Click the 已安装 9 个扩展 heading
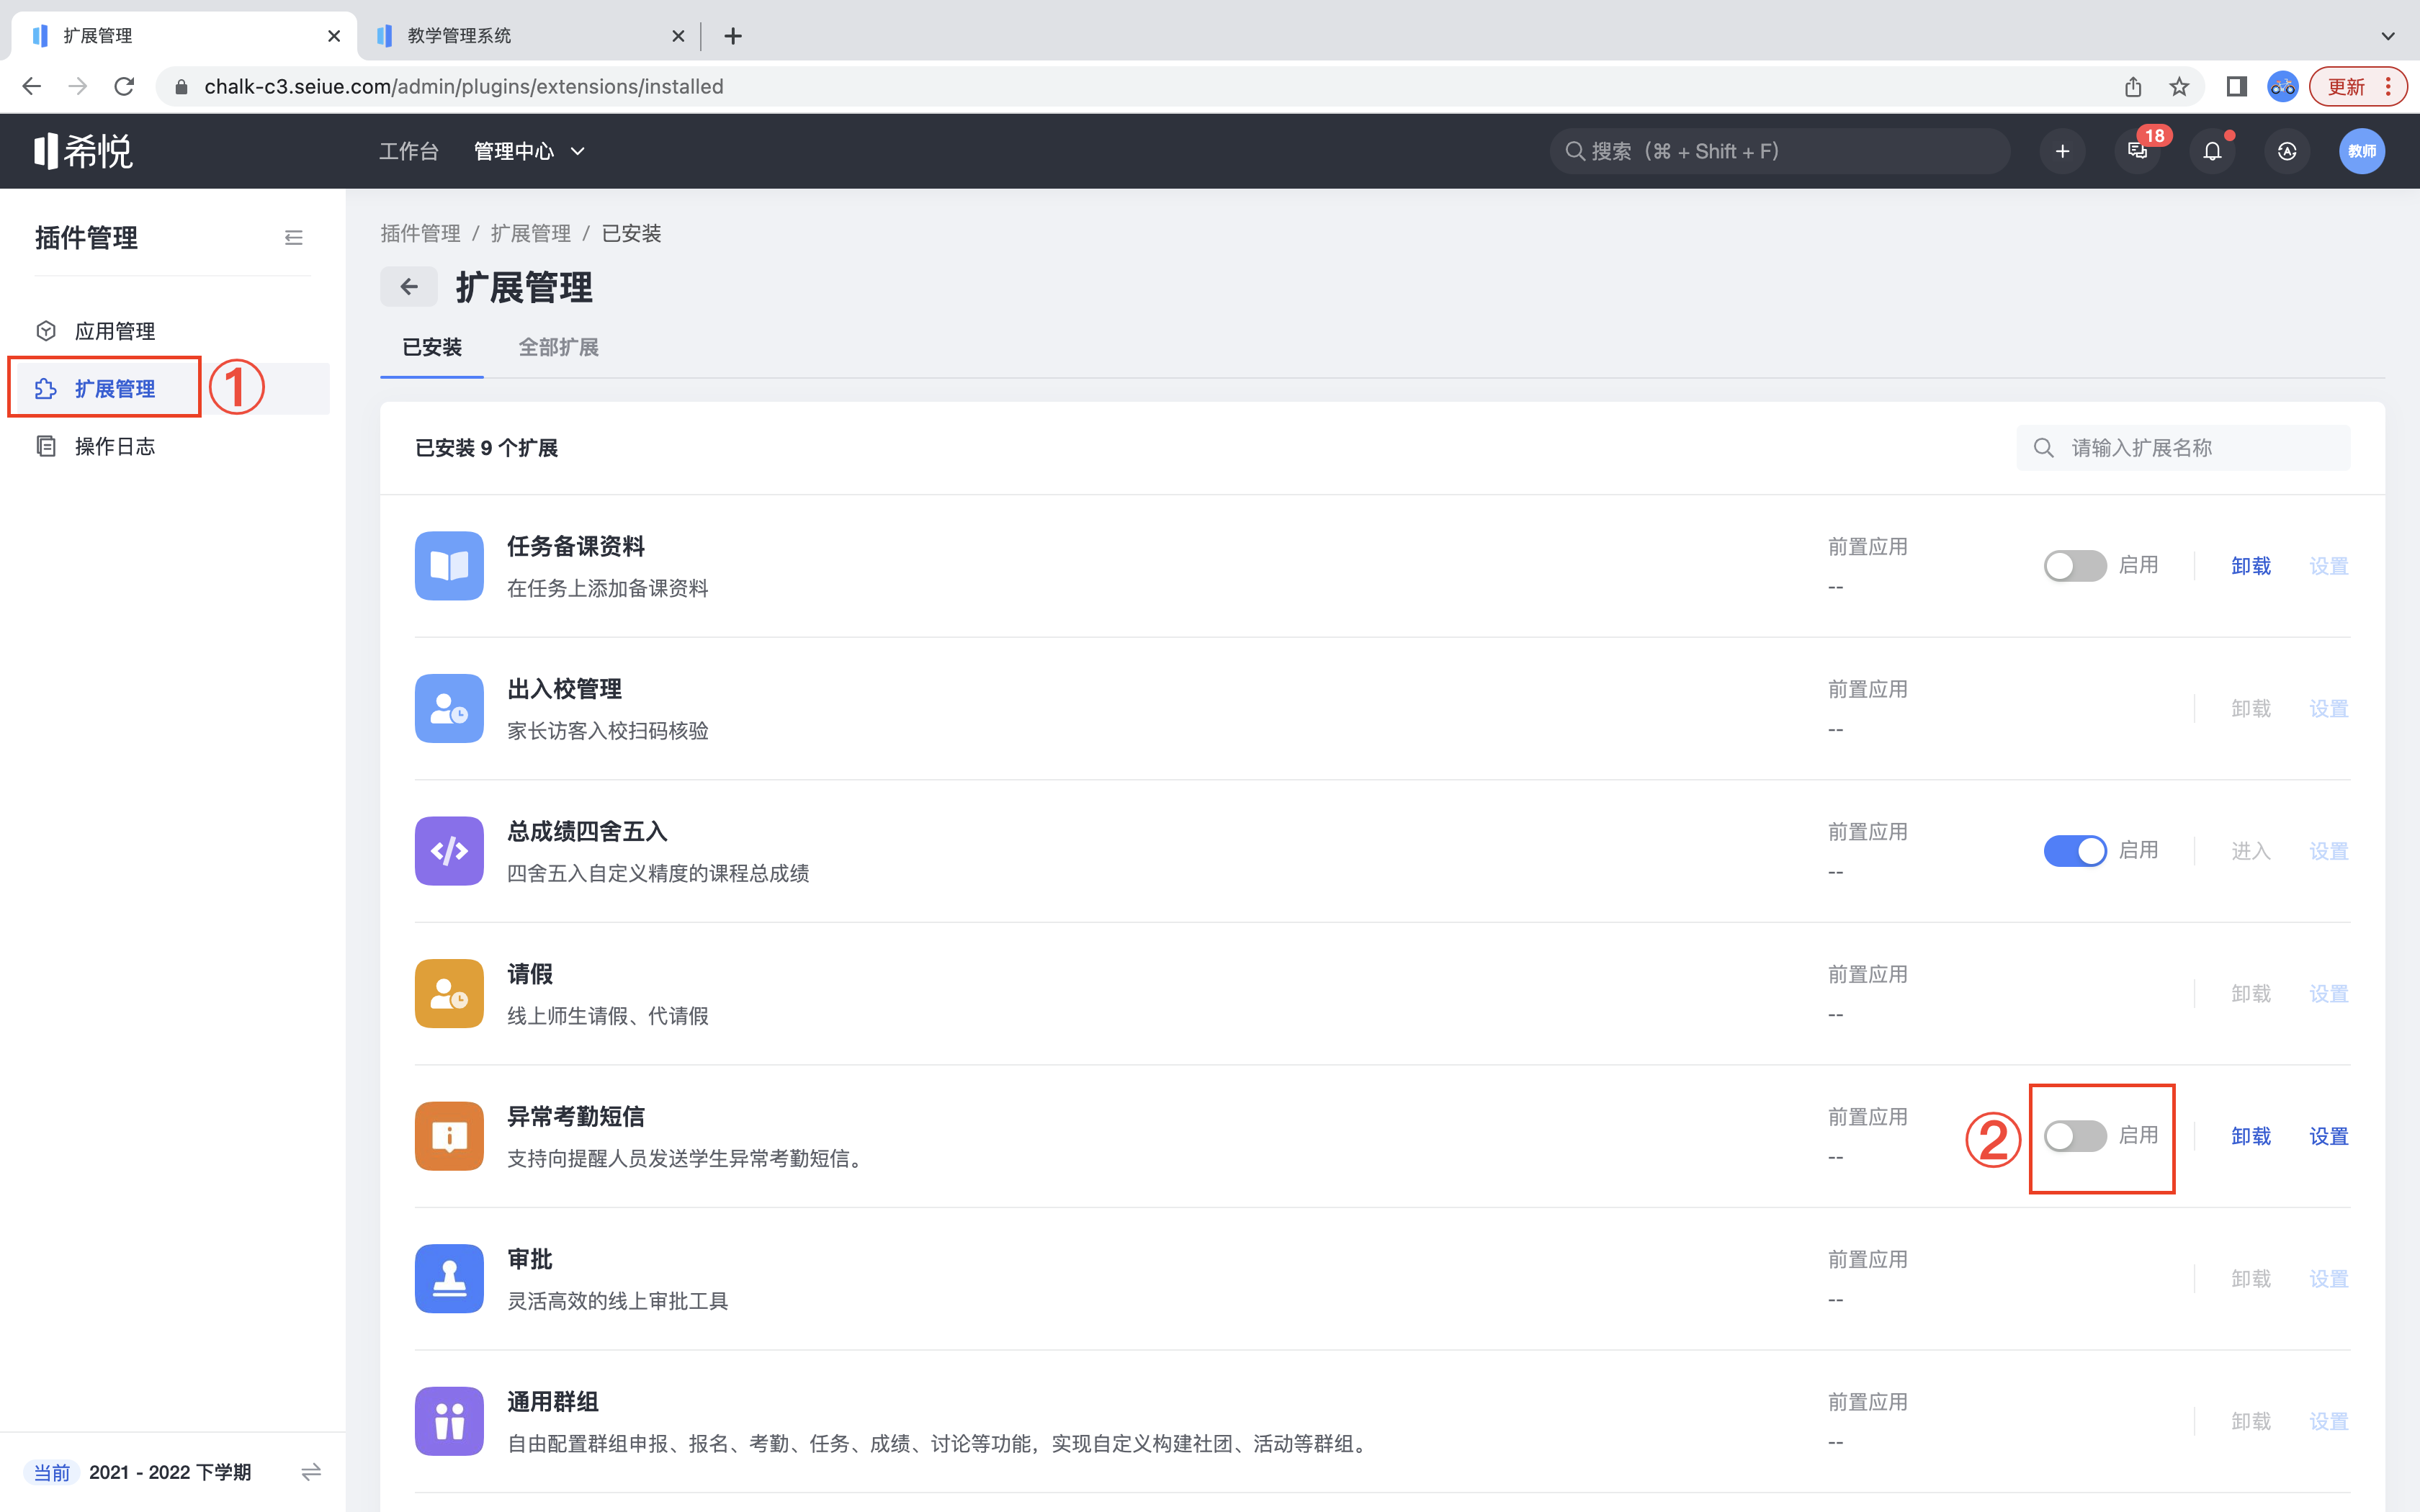This screenshot has height=1512, width=2420. [486, 448]
